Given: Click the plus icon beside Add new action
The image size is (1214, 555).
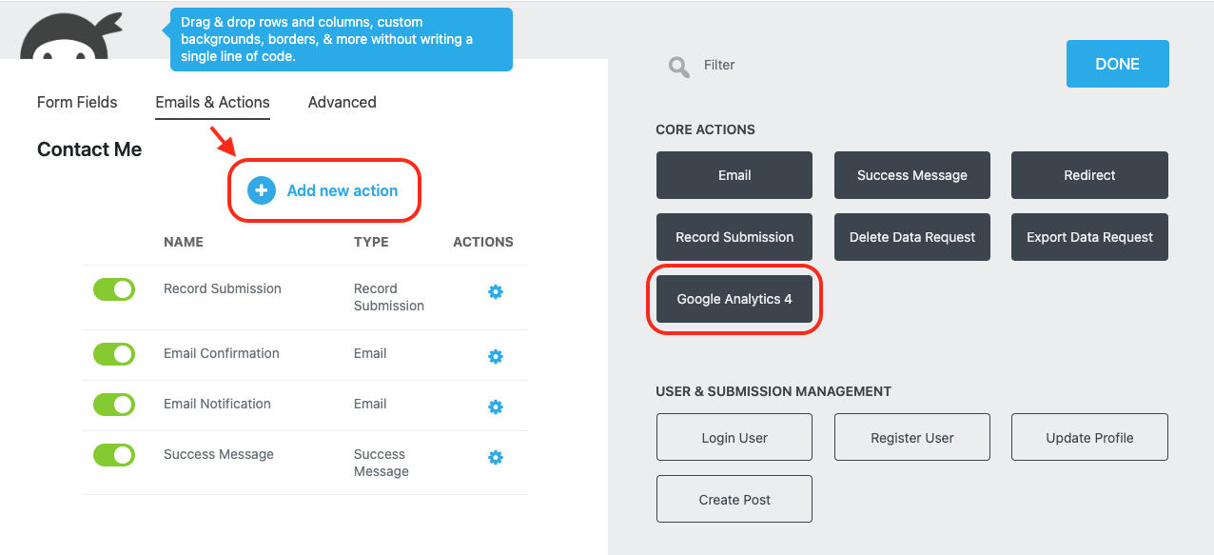Looking at the screenshot, I should coord(261,190).
